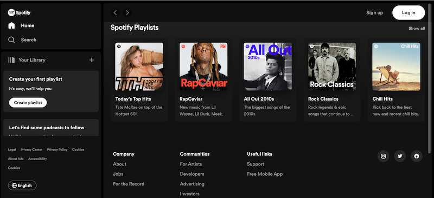Open the Investors link

(x=189, y=194)
